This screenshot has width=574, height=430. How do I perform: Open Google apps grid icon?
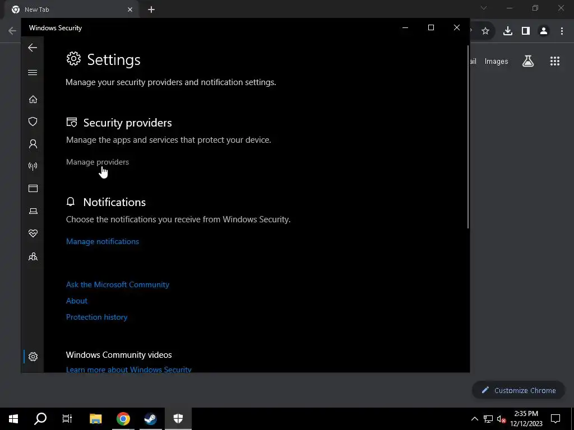(x=555, y=61)
